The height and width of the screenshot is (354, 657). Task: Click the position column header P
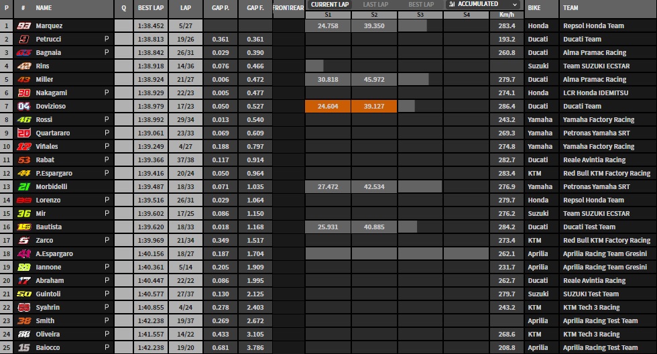6,8
